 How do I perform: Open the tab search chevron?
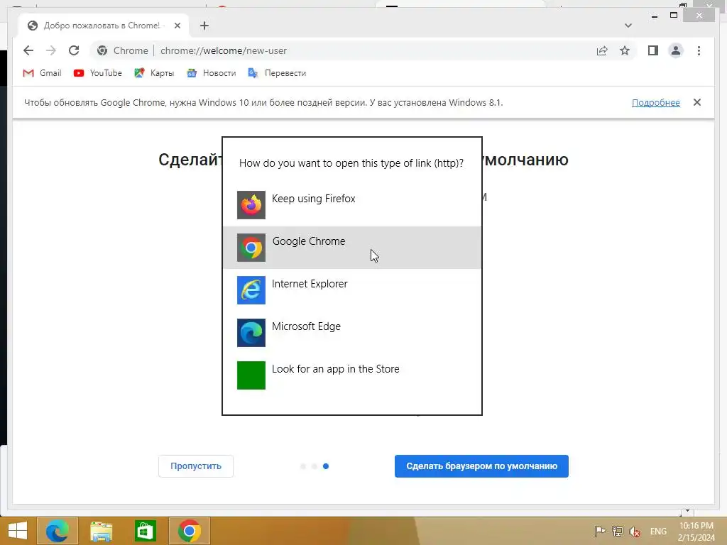[628, 26]
